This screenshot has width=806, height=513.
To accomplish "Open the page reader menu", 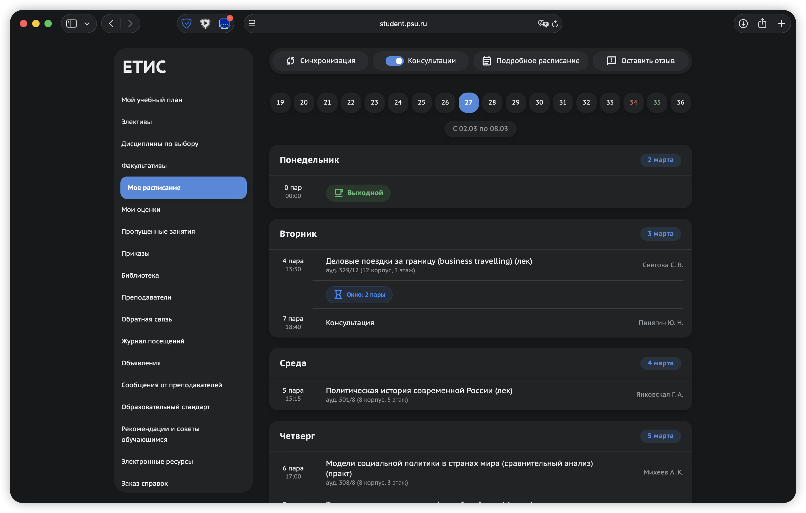I will [x=252, y=24].
